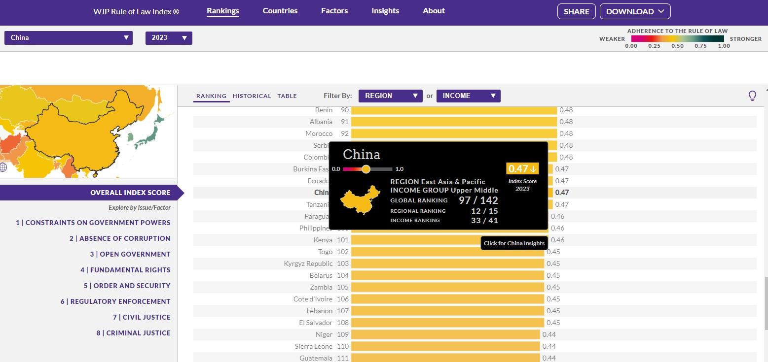Click the tooltip score slider knob

pos(366,169)
